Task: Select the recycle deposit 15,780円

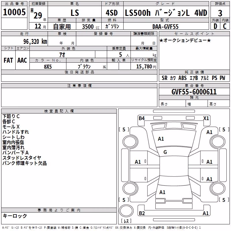Action: point(146,67)
